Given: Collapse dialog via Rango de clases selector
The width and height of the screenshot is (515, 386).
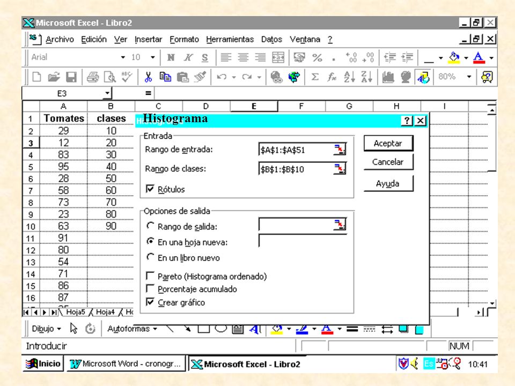Looking at the screenshot, I should [x=340, y=169].
